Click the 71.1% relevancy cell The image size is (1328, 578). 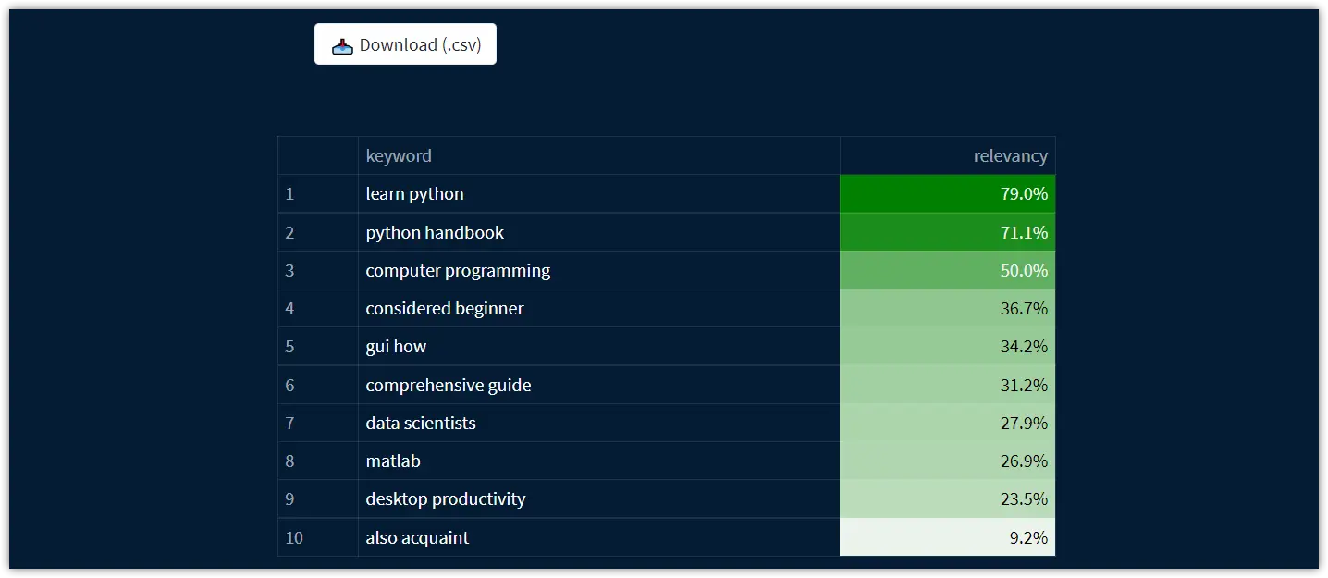click(x=947, y=232)
